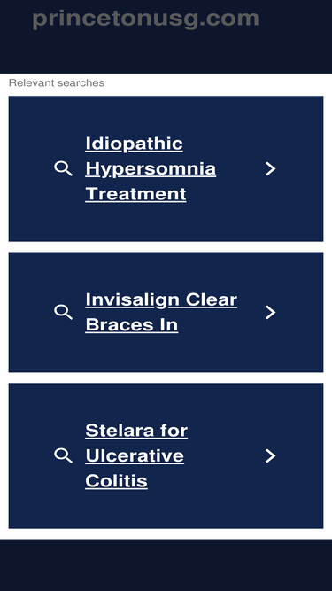The width and height of the screenshot is (332, 591).
Task: Open the Idiopathic Hypersomnia Treatment link
Action: (151, 169)
